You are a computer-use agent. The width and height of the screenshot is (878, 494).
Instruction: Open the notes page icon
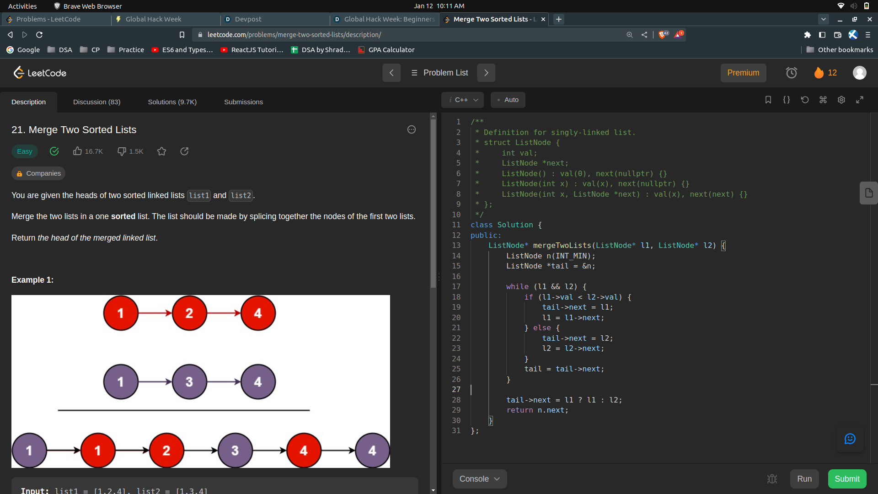[868, 193]
